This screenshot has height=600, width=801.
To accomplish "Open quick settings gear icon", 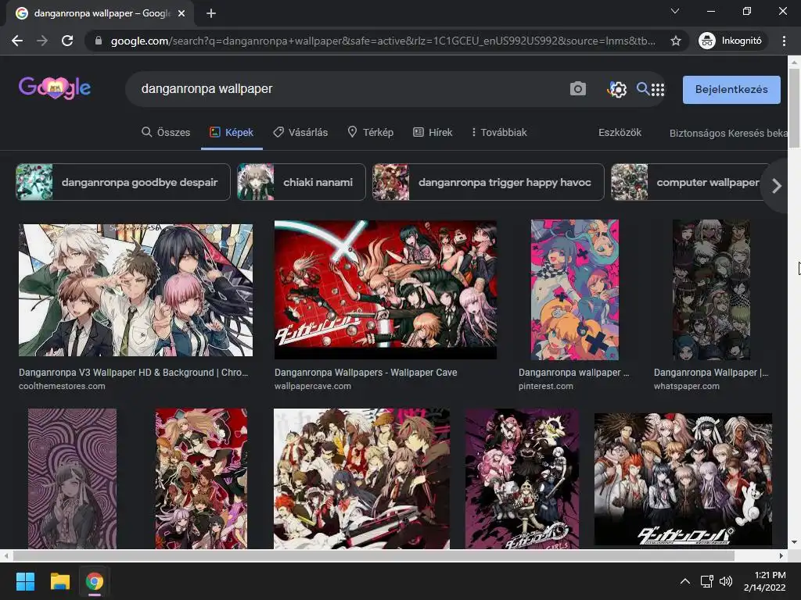I will click(x=617, y=89).
